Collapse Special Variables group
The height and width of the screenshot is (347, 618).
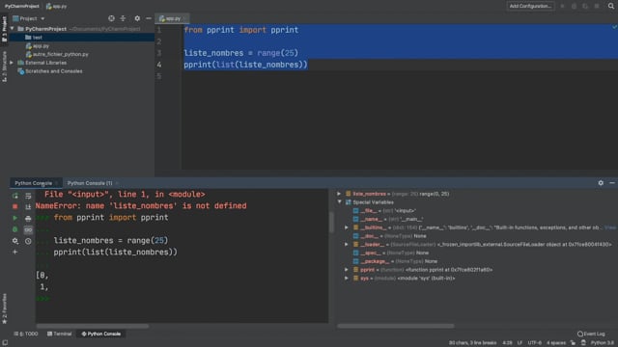tap(339, 202)
